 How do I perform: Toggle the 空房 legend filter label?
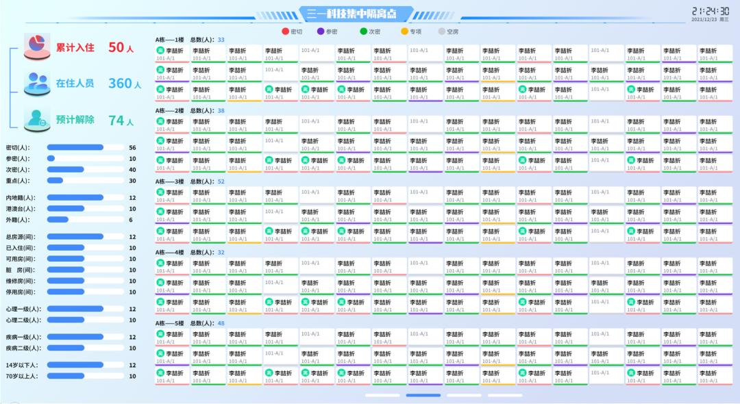coord(453,31)
